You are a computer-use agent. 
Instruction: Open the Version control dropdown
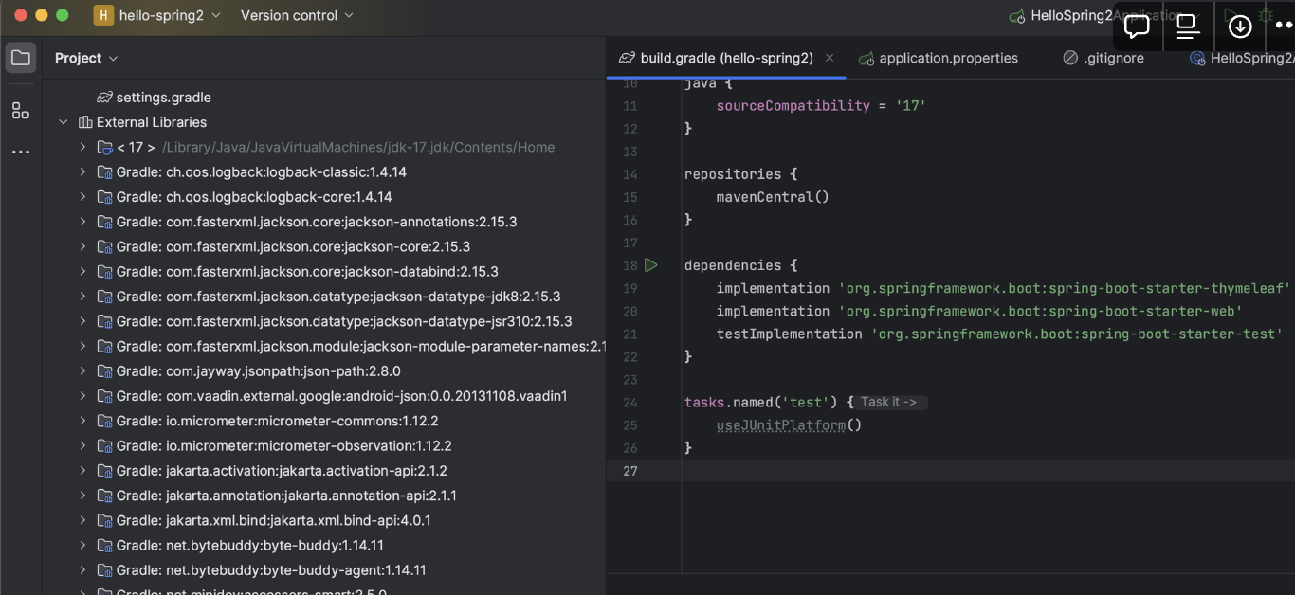pyautogui.click(x=297, y=15)
